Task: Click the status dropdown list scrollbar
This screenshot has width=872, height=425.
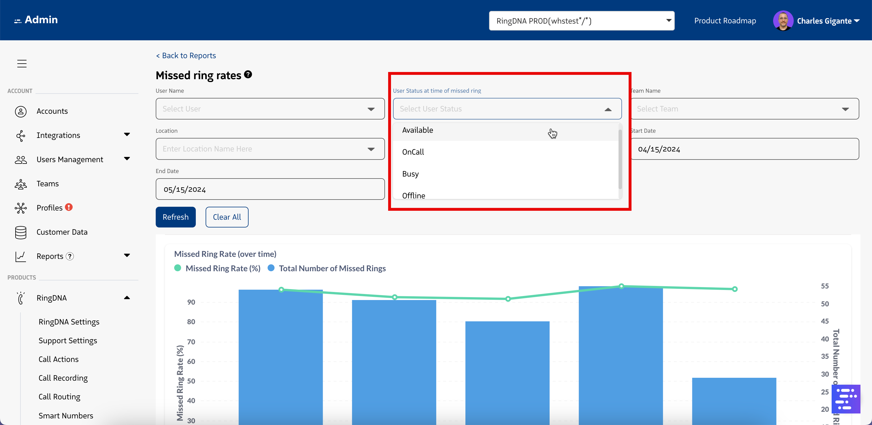Action: pyautogui.click(x=620, y=159)
